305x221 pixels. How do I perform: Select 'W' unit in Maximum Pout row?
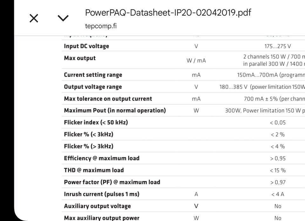196,111
